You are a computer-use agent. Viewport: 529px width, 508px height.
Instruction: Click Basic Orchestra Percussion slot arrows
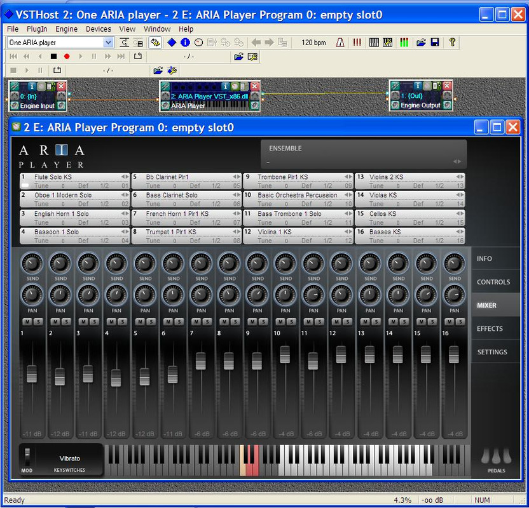(348, 195)
